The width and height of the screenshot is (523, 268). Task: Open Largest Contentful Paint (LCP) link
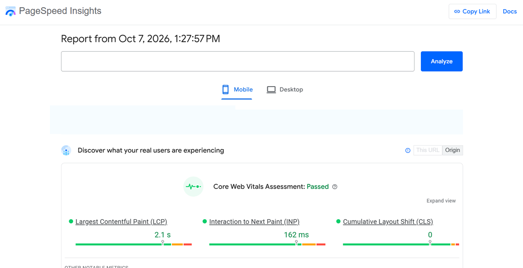click(x=122, y=222)
